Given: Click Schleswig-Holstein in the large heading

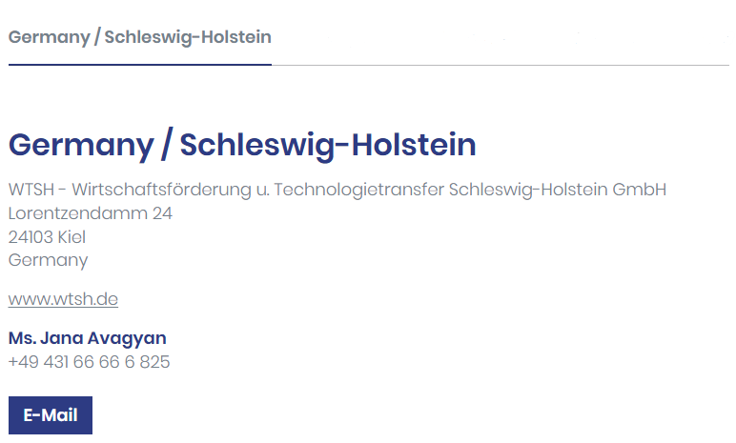Looking at the screenshot, I should [x=328, y=146].
